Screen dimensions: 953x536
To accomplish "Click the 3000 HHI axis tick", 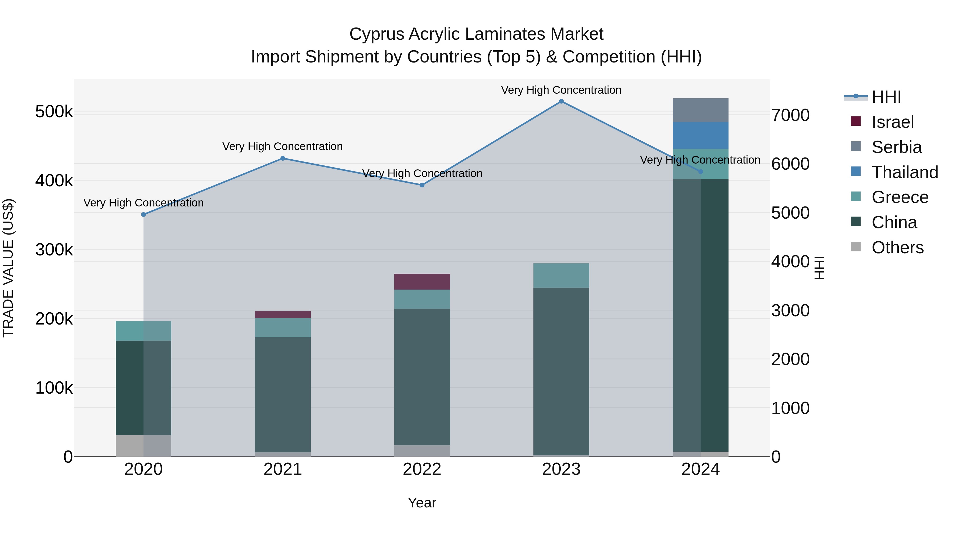I will [x=790, y=310].
